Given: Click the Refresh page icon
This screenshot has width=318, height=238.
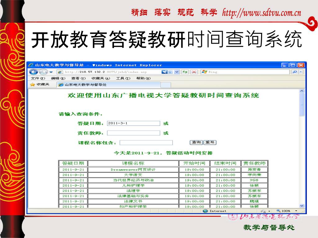Looking at the screenshot, I should coord(185,72).
